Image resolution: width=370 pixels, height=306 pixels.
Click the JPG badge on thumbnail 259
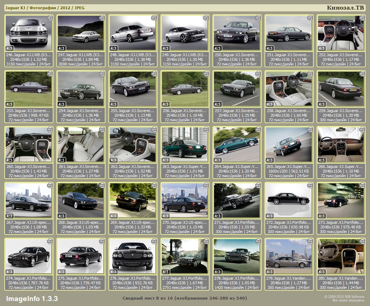click(x=362, y=73)
